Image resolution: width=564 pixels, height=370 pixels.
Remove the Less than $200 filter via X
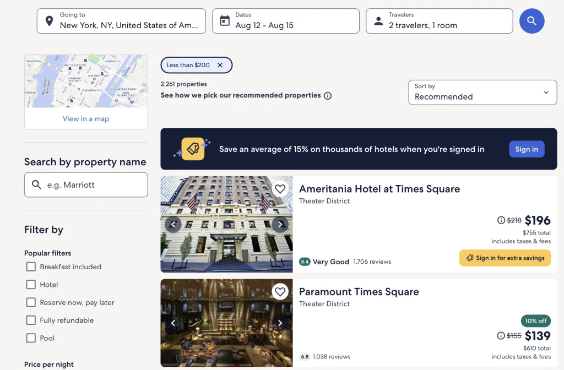pyautogui.click(x=220, y=65)
